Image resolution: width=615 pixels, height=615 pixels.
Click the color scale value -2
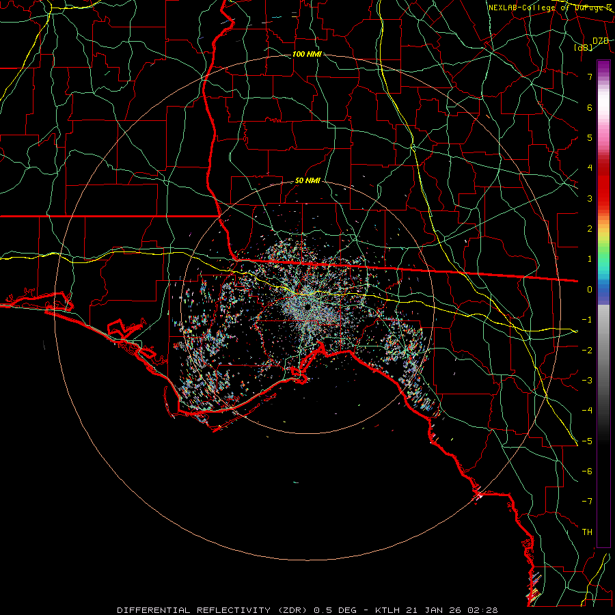587,351
